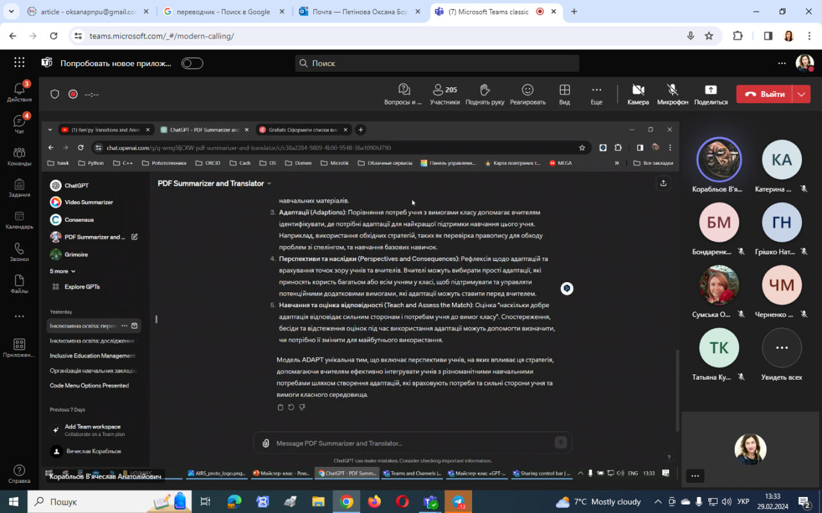Open the Календарь view in Teams
Screen dimensions: 822x513
[19, 220]
